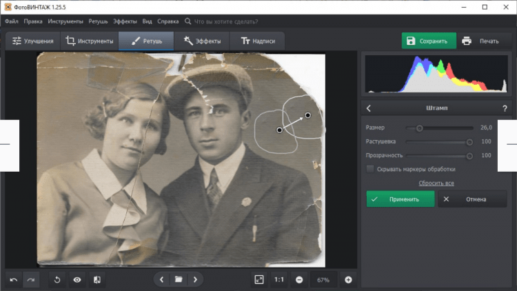Open the Улучшения tab
Screen dimensions: 517x291
click(x=32, y=41)
